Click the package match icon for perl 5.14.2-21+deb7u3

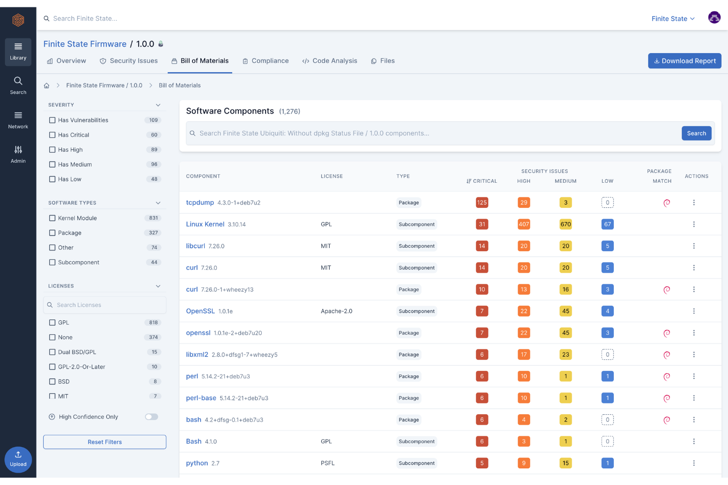(667, 376)
